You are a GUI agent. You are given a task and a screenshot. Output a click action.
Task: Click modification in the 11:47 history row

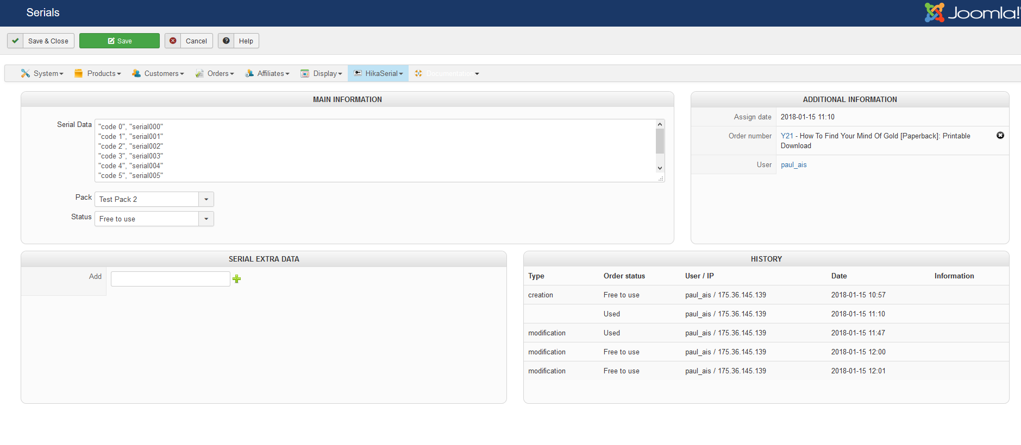(x=547, y=333)
